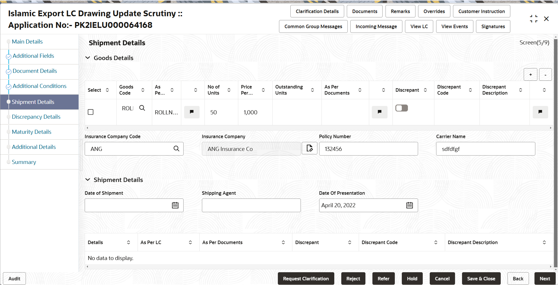Sort shipment table Discrepant Code column

tap(436, 242)
